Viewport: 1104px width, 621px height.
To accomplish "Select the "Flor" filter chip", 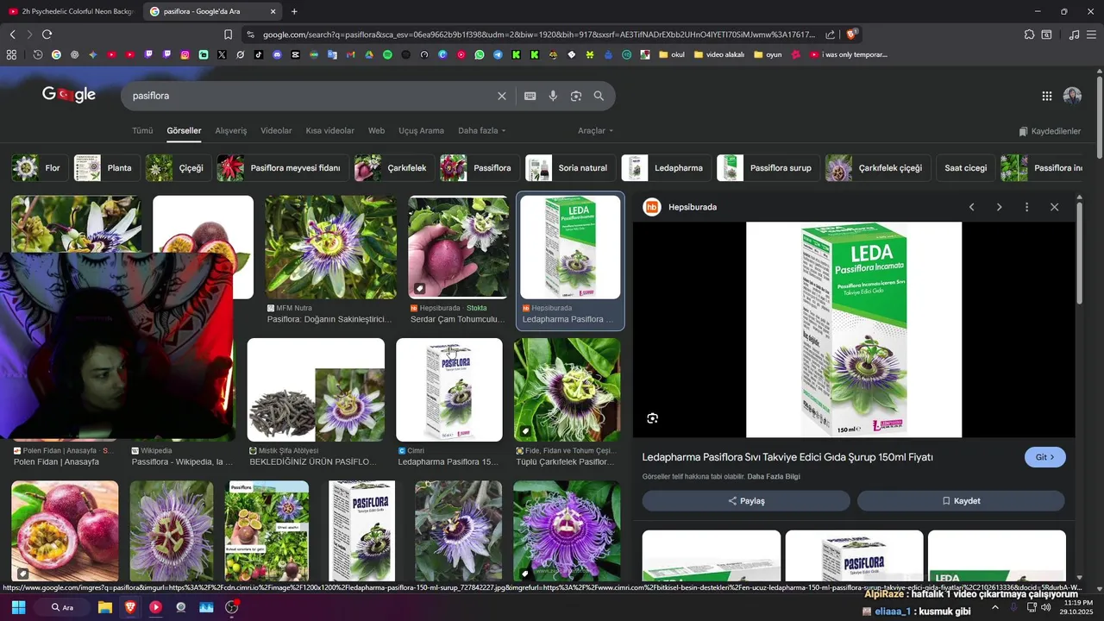I will [x=40, y=168].
